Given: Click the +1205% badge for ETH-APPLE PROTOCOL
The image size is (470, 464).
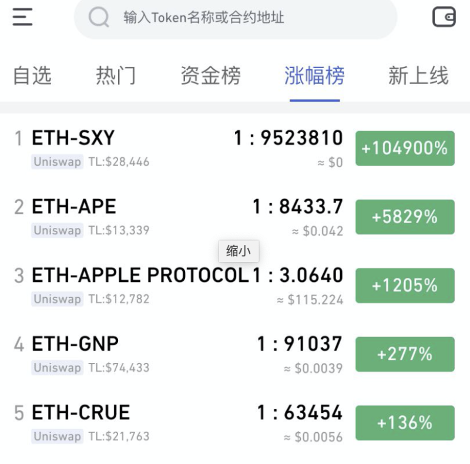Looking at the screenshot, I should 405,285.
